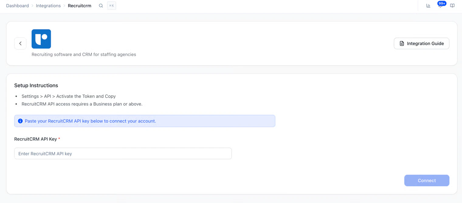Open the search magnifier icon
The width and height of the screenshot is (462, 203).
pyautogui.click(x=101, y=6)
